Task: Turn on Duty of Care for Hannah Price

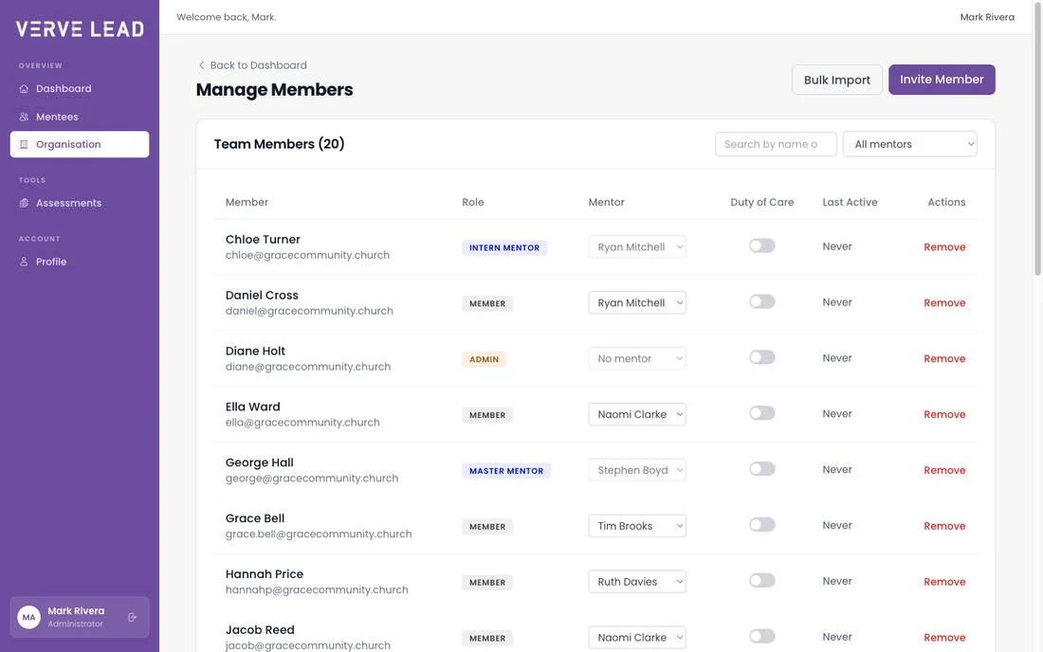Action: coord(761,581)
